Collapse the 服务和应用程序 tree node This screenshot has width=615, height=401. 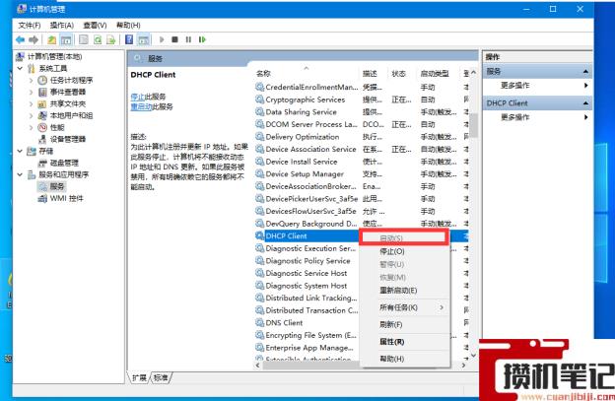(20, 174)
